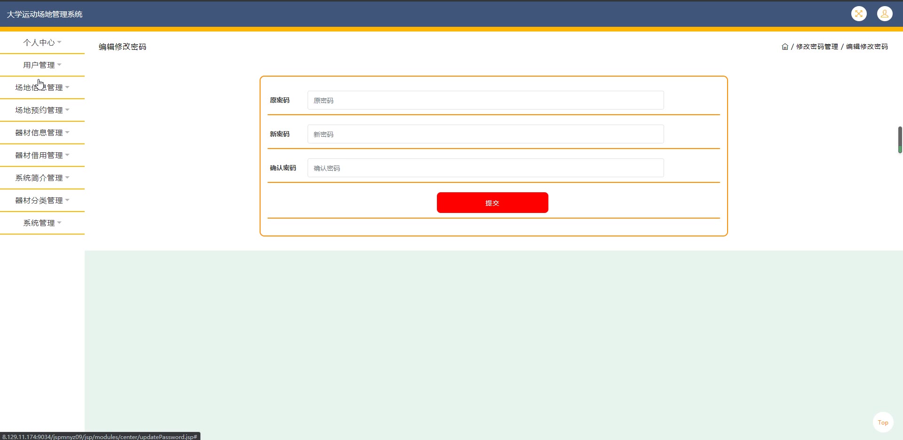Click the 确认密码 field label
903x440 pixels.
click(x=283, y=168)
